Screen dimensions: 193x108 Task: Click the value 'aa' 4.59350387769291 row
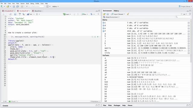[146, 77]
